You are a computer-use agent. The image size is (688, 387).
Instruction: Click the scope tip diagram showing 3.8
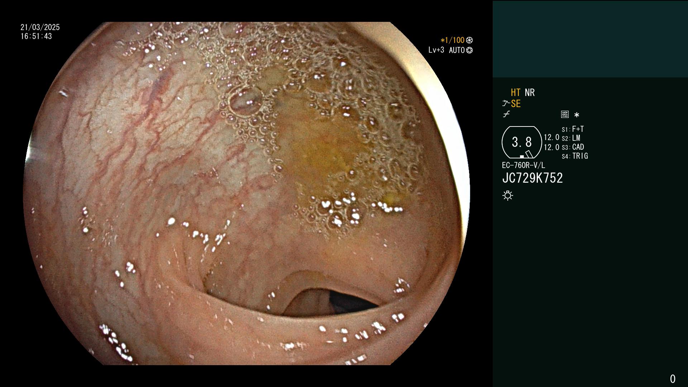point(522,142)
